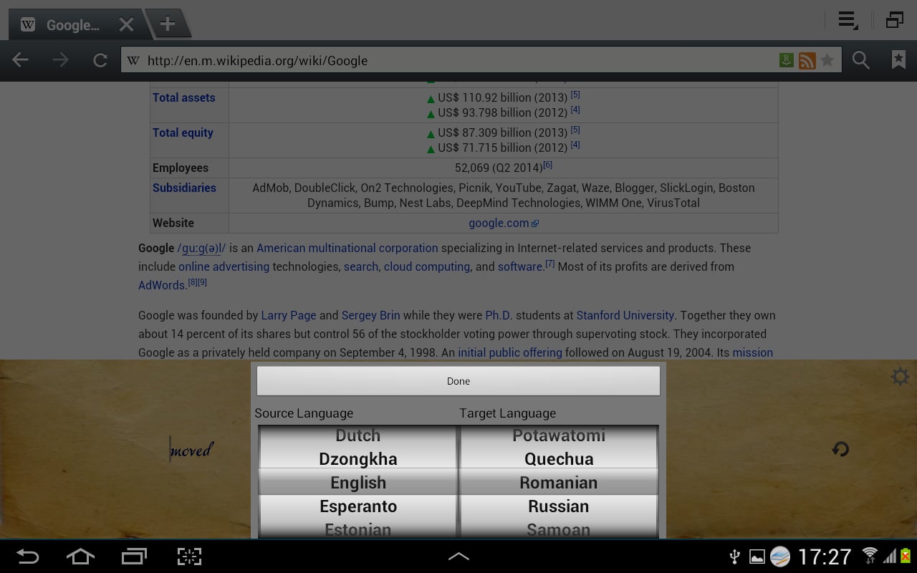Open the image notification icon
Image resolution: width=917 pixels, height=573 pixels.
[757, 557]
